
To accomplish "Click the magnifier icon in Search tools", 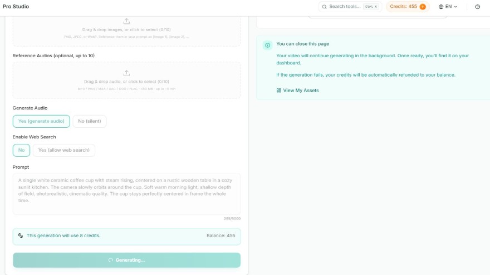I will pyautogui.click(x=325, y=7).
